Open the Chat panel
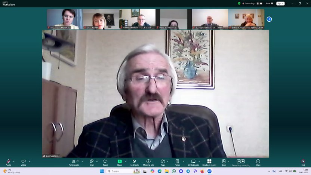 pos(91,162)
